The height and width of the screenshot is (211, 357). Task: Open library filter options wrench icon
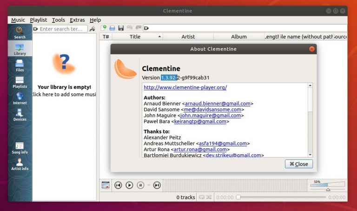[93, 29]
